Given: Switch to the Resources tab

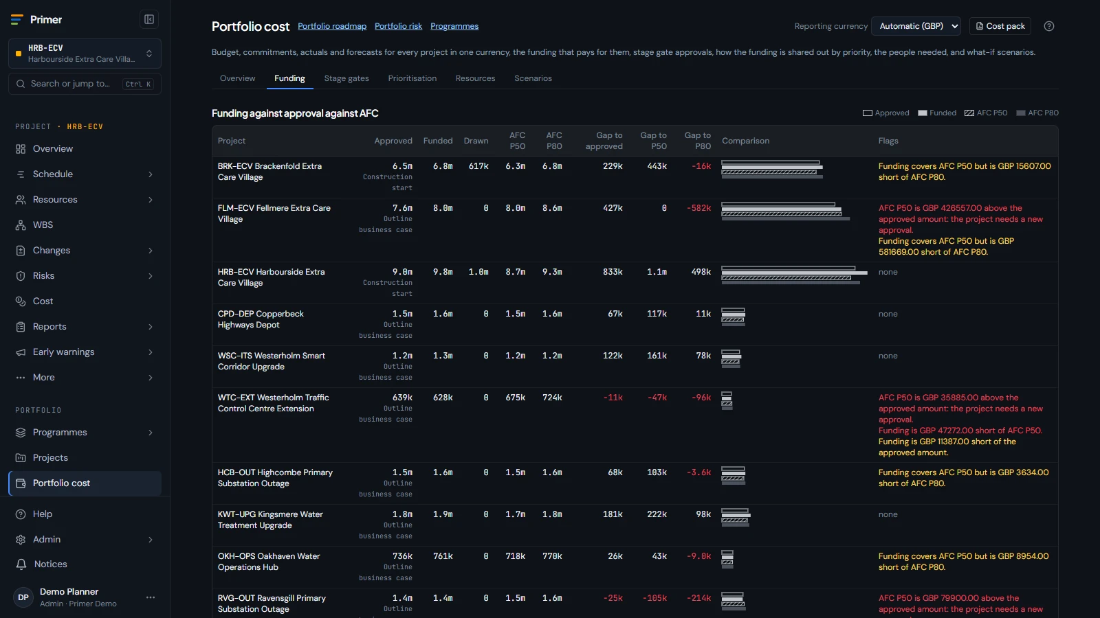Looking at the screenshot, I should pos(475,78).
